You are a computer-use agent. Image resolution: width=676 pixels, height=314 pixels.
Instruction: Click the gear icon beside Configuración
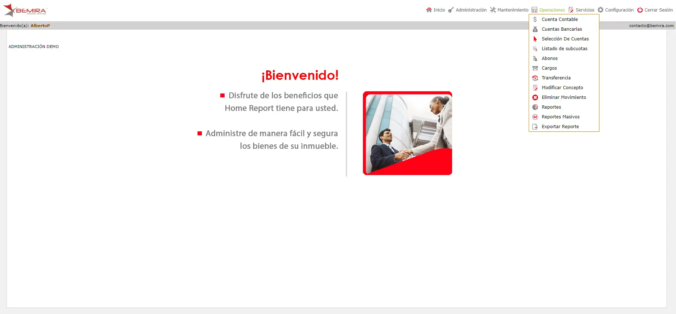click(x=601, y=10)
